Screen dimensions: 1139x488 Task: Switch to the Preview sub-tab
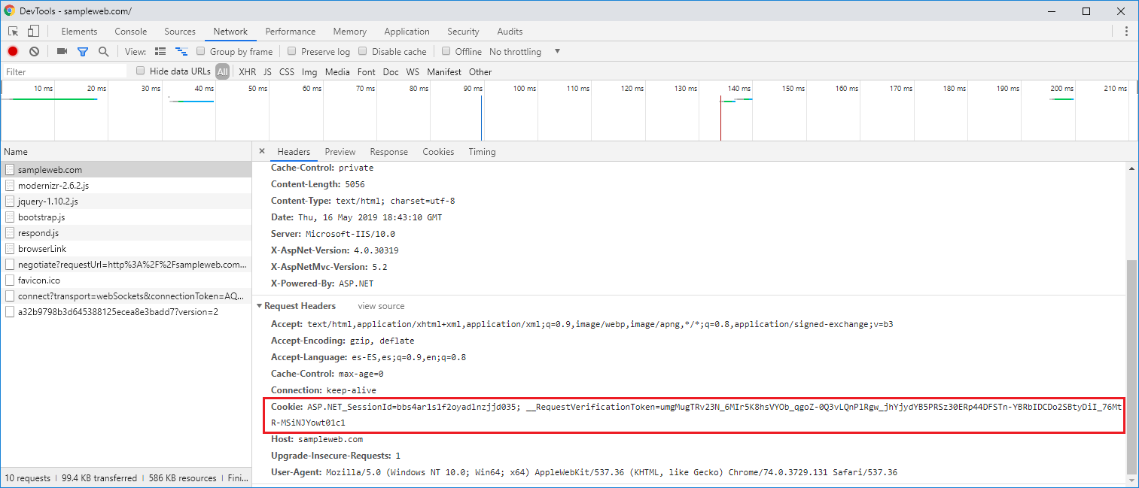click(340, 152)
